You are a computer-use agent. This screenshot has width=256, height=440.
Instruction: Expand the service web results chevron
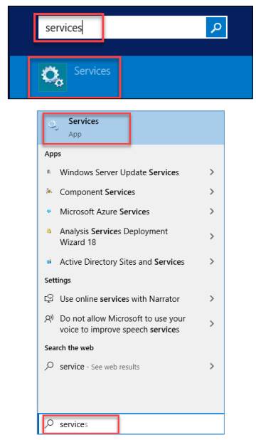[212, 366]
